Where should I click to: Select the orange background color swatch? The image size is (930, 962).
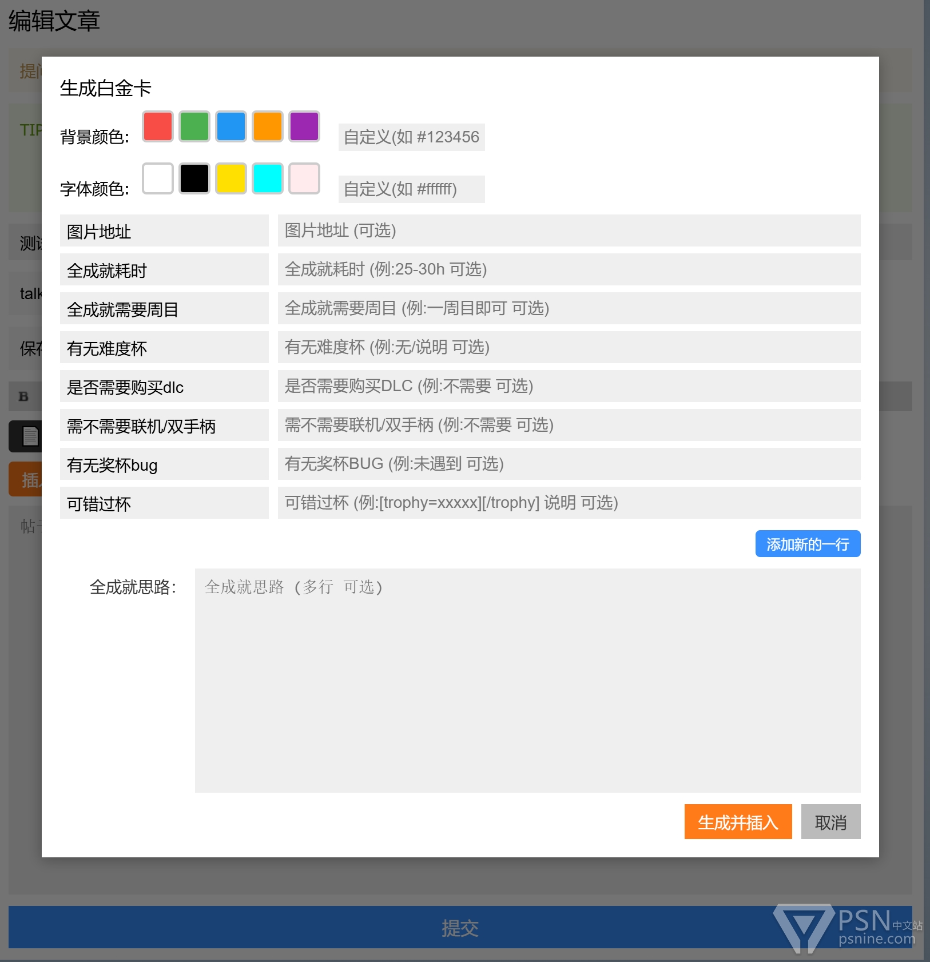click(x=268, y=126)
